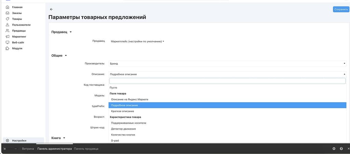The width and height of the screenshot is (350, 154).
Task: Close the Описание dropdown field
Action: pyautogui.click(x=227, y=74)
